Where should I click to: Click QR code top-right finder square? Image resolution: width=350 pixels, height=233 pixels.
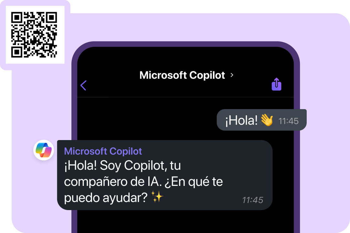click(52, 17)
